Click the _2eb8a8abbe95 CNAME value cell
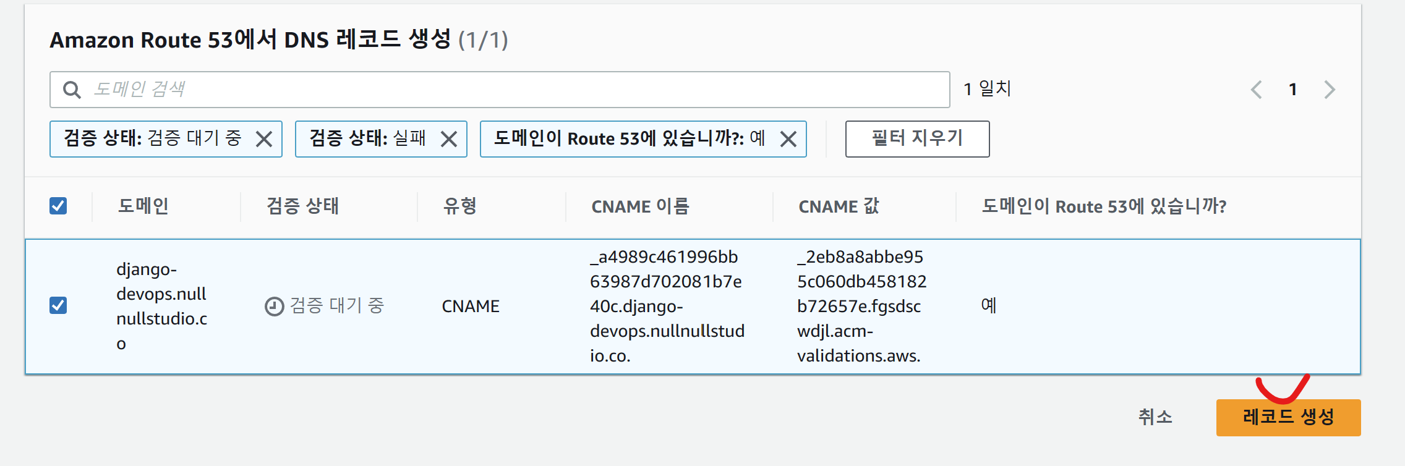The width and height of the screenshot is (1405, 466). [862, 307]
